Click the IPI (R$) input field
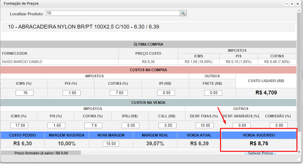This screenshot has width=303, height=165. point(166,93)
